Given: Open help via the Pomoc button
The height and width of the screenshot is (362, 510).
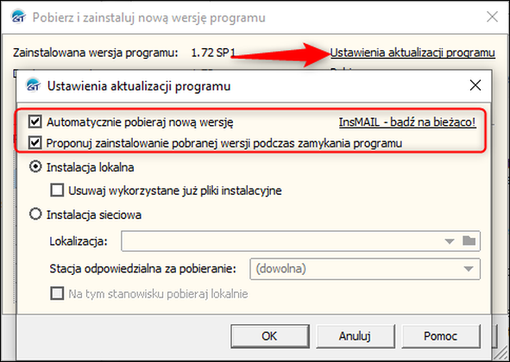Looking at the screenshot, I should [441, 336].
